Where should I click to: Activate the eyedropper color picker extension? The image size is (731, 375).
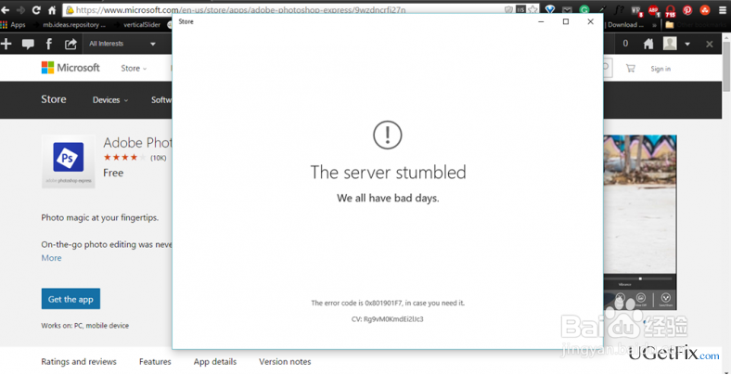[602, 10]
